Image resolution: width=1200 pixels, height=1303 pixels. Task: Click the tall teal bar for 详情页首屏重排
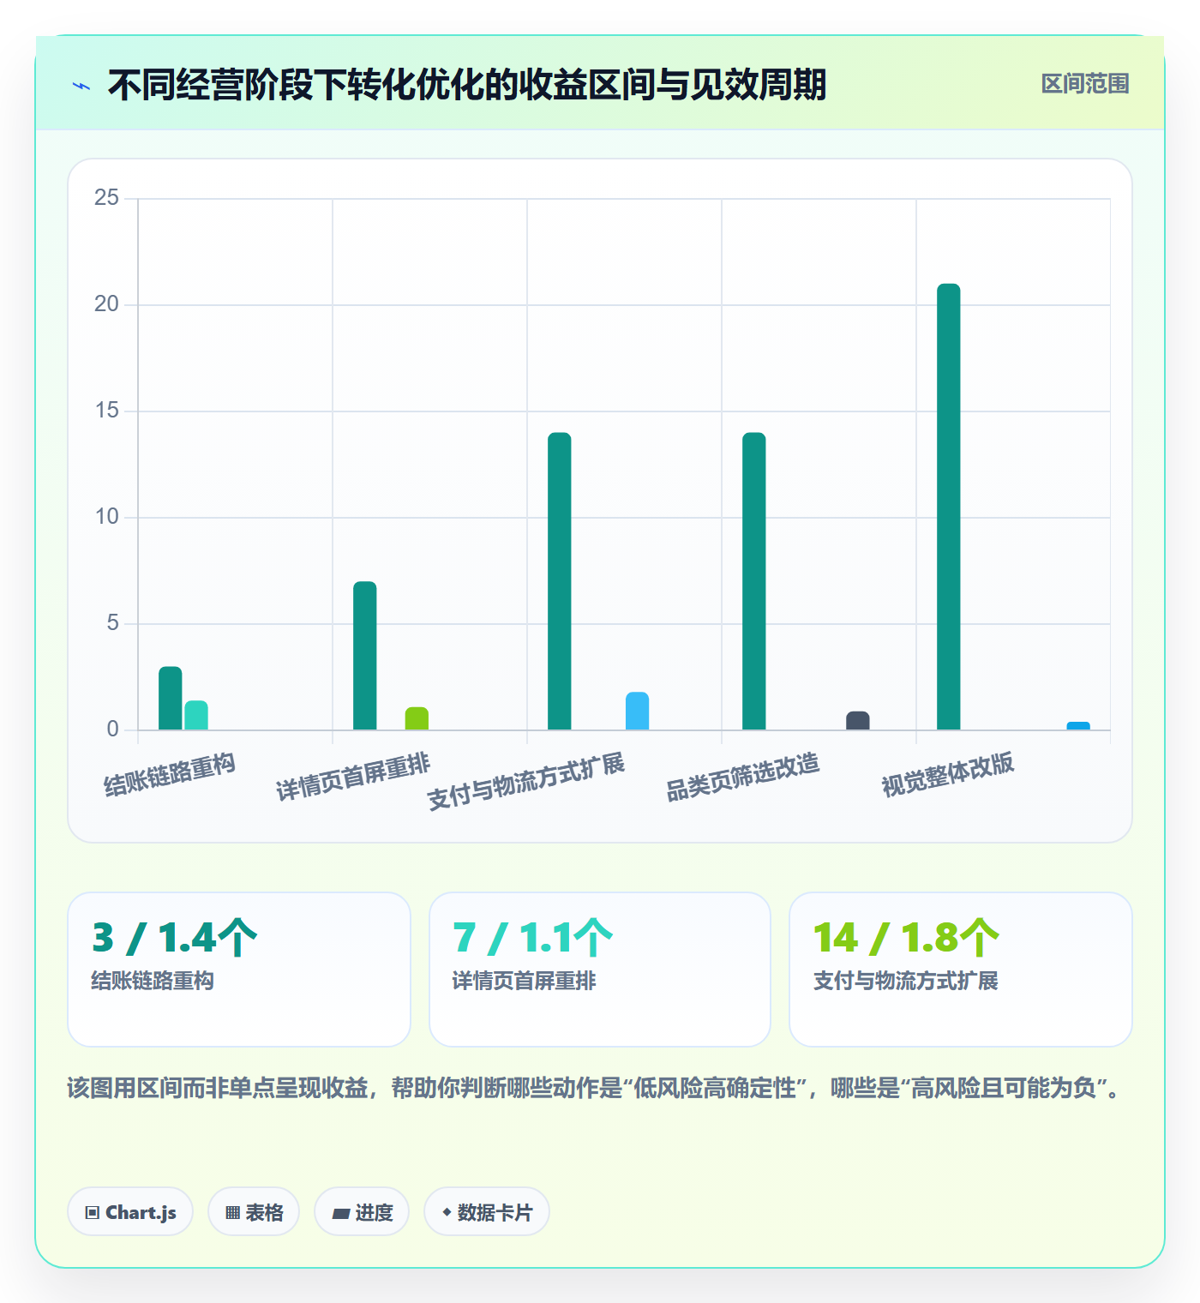coord(365,656)
